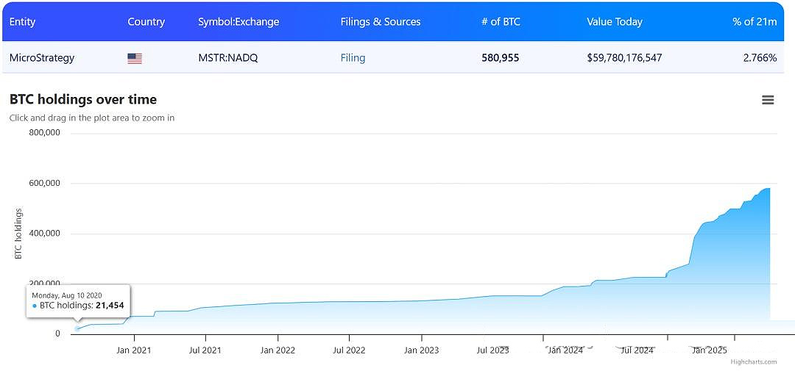
Task: Click the Filings & Sources header
Action: [381, 22]
